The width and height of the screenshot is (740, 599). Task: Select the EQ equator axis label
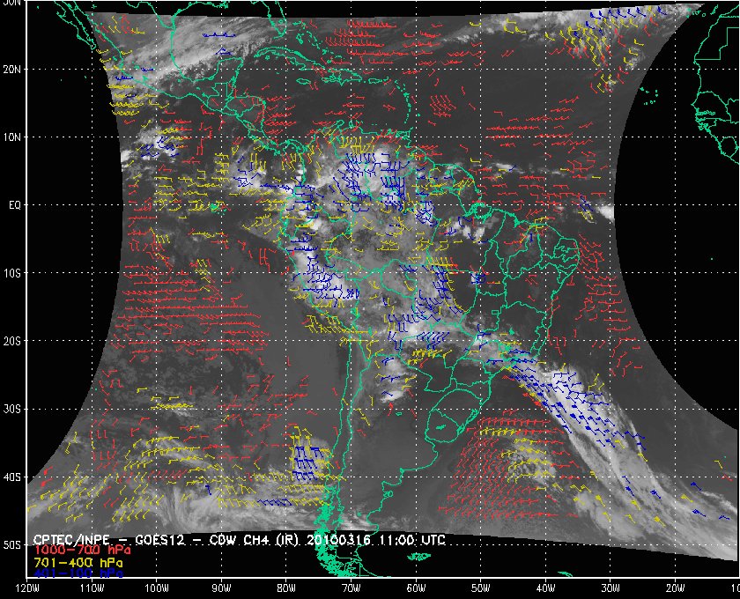15,205
